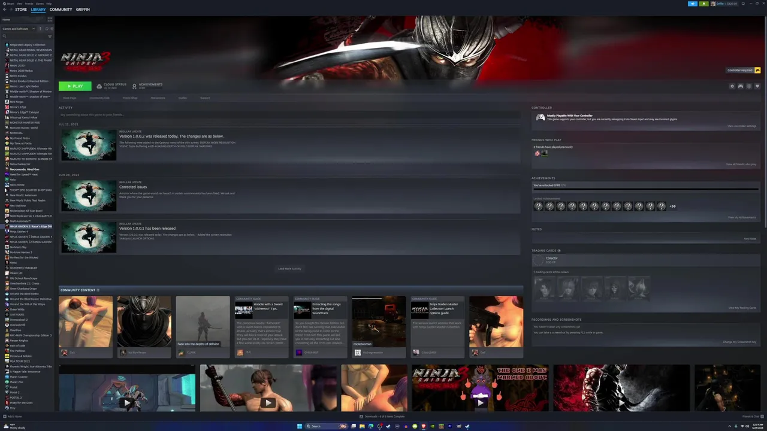Open the Friends menu
The width and height of the screenshot is (767, 431).
click(x=29, y=4)
